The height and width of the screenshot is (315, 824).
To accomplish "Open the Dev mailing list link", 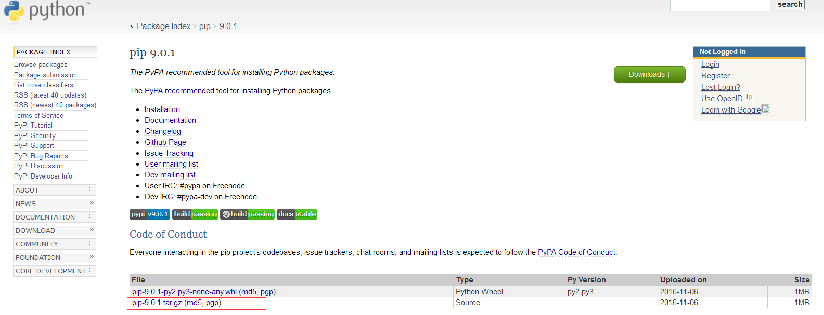I will pos(170,175).
